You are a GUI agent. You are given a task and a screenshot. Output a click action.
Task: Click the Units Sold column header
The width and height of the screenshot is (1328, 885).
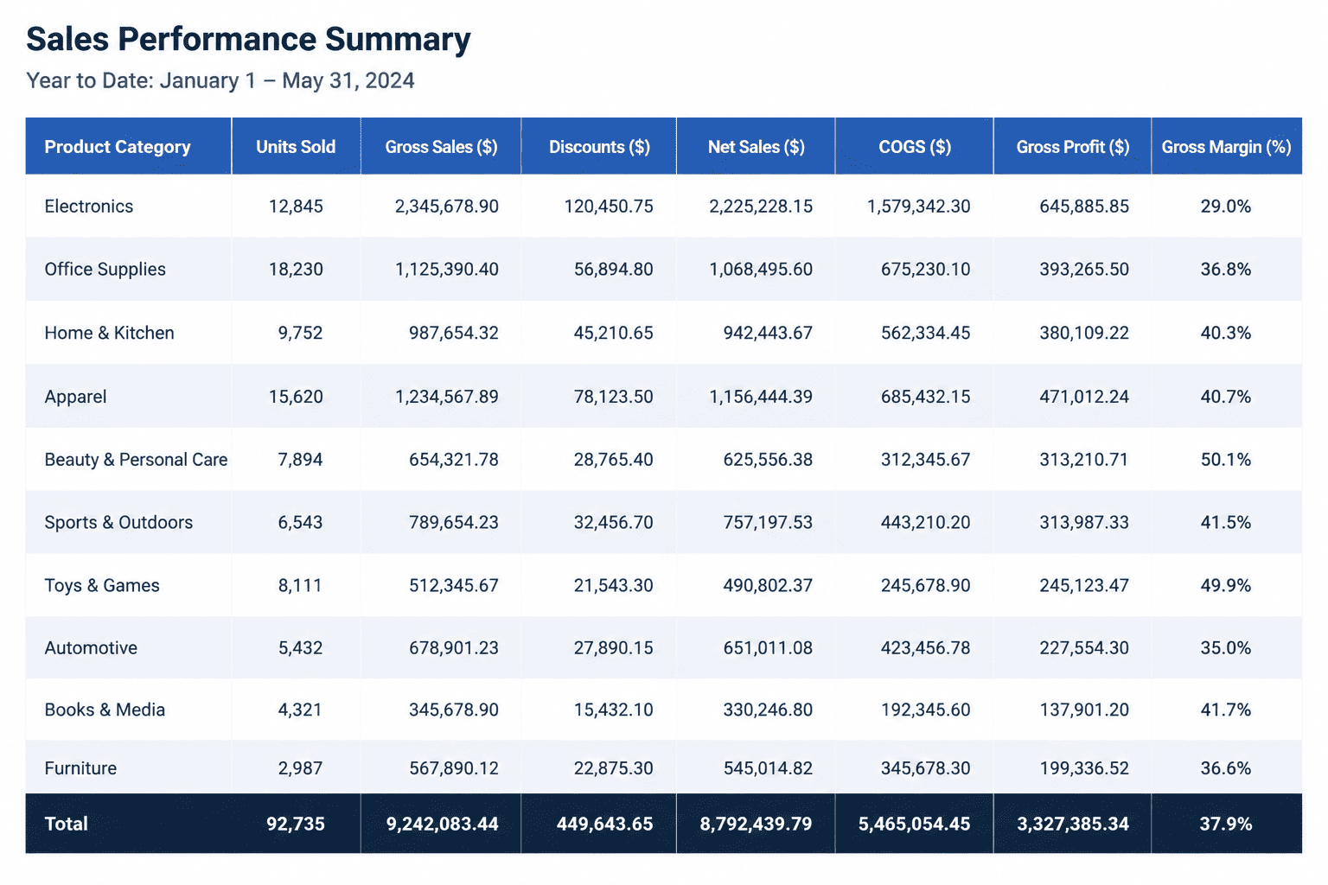(x=296, y=147)
